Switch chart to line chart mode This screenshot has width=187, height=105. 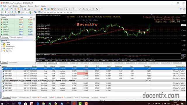click(x=9, y=12)
